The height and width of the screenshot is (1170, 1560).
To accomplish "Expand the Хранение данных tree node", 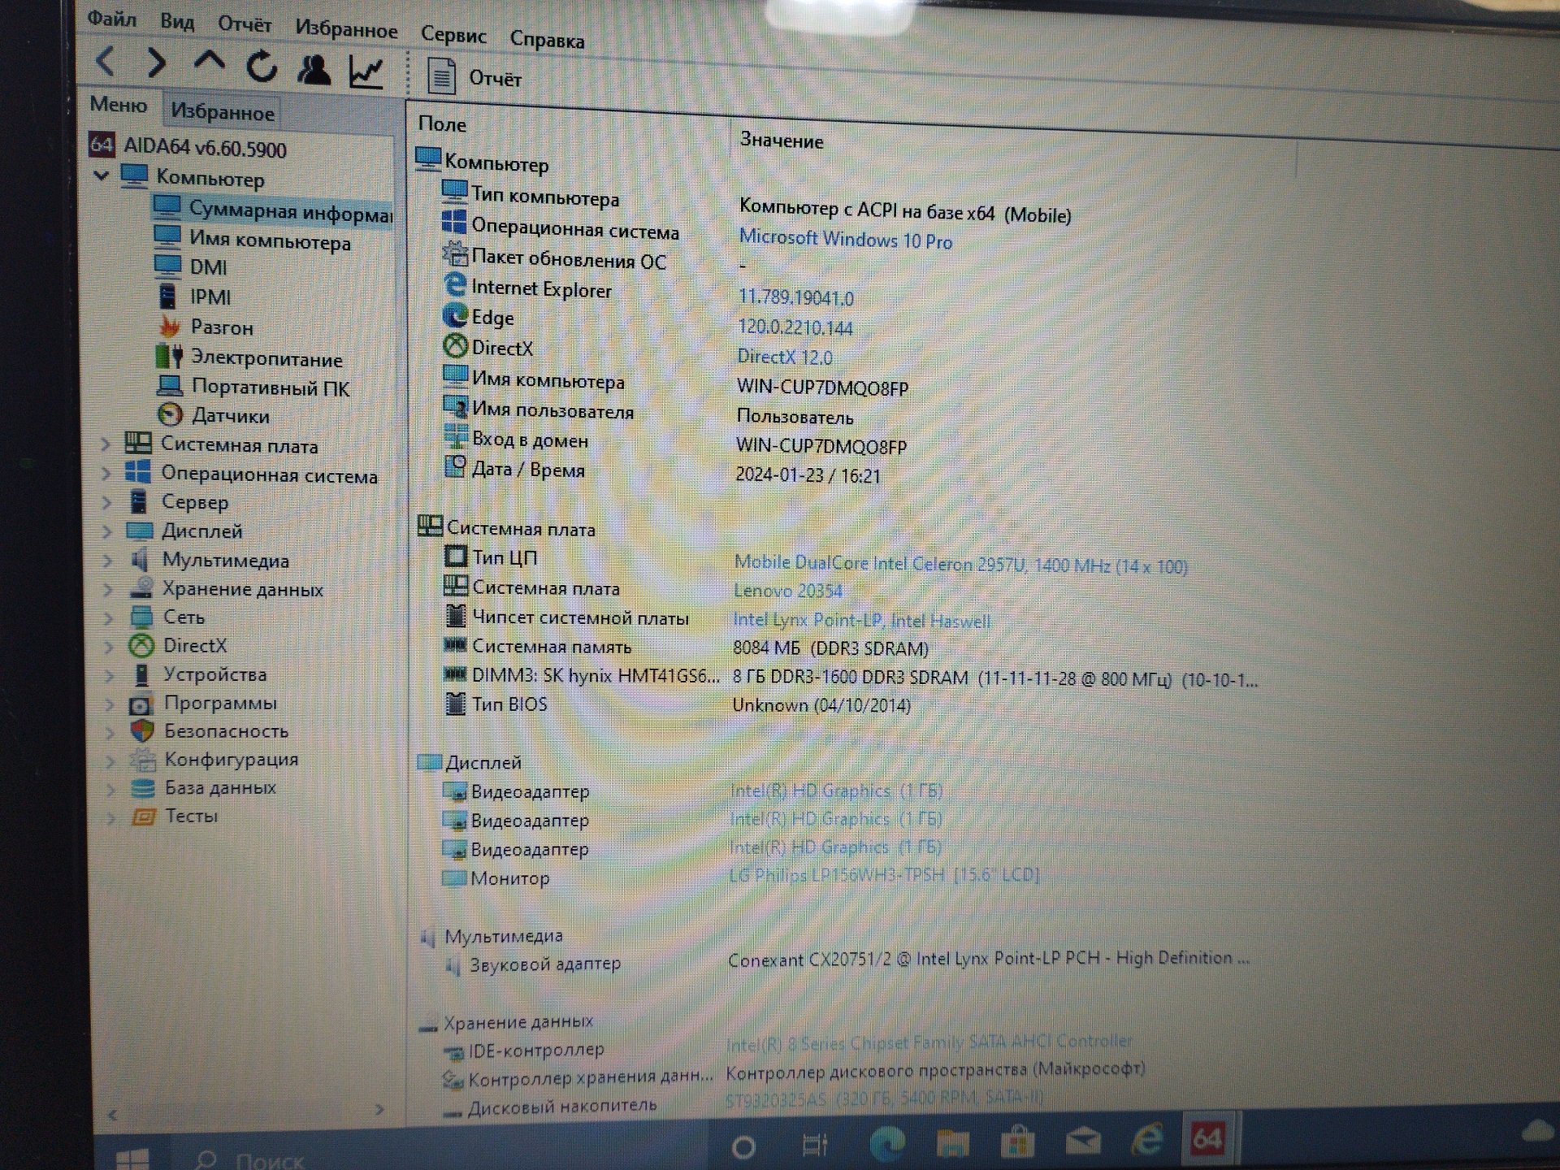I will pos(107,589).
